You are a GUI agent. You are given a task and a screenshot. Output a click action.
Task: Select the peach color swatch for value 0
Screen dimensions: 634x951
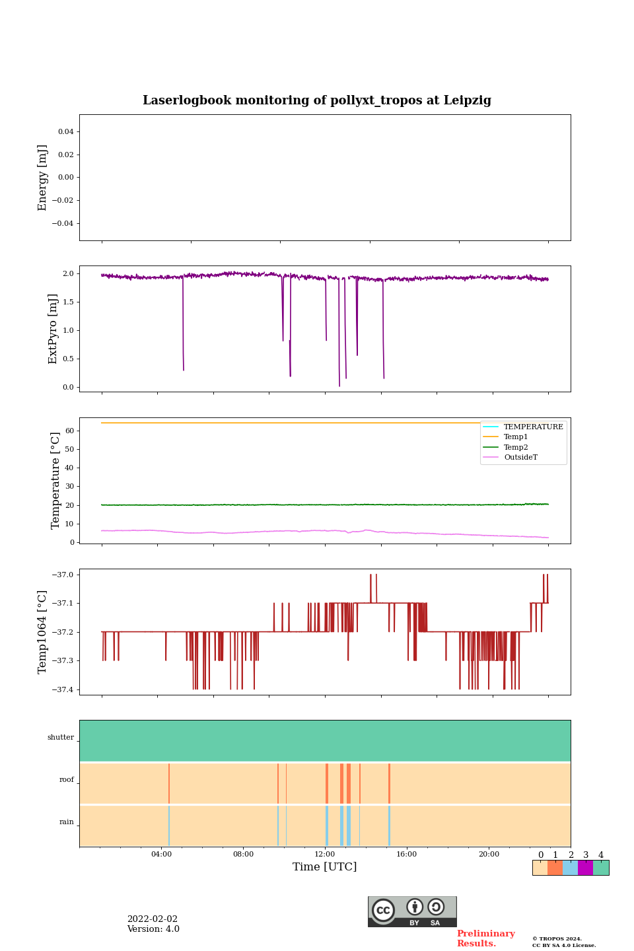540,868
